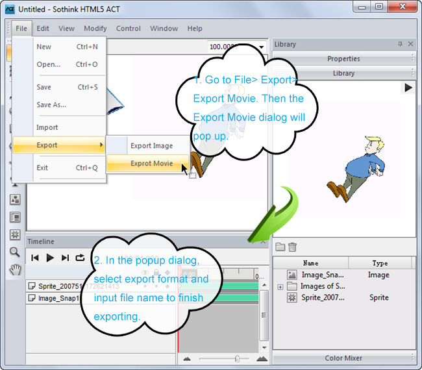Viewport: 422px width, 370px height.
Task: Click the timeline vertical scrollbar thumb
Action: click(x=264, y=315)
